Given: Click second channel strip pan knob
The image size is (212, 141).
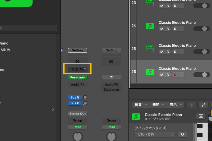Looking at the screenshot, I should (x=111, y=137).
